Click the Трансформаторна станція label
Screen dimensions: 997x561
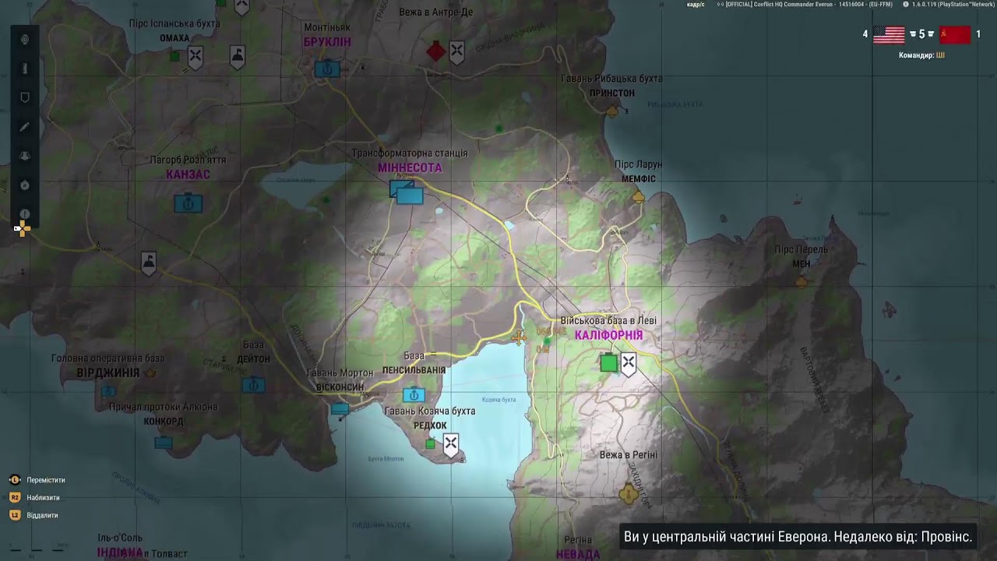pos(410,153)
